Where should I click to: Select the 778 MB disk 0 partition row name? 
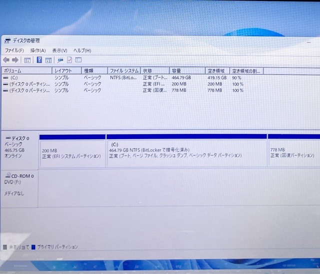pos(29,90)
